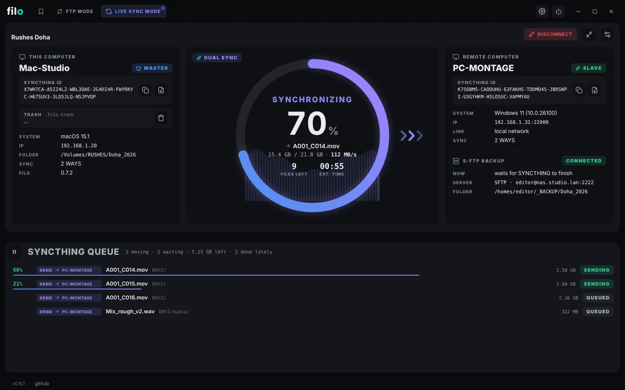
Task: Click the circular 70% sync progress ring
Action: (x=312, y=135)
